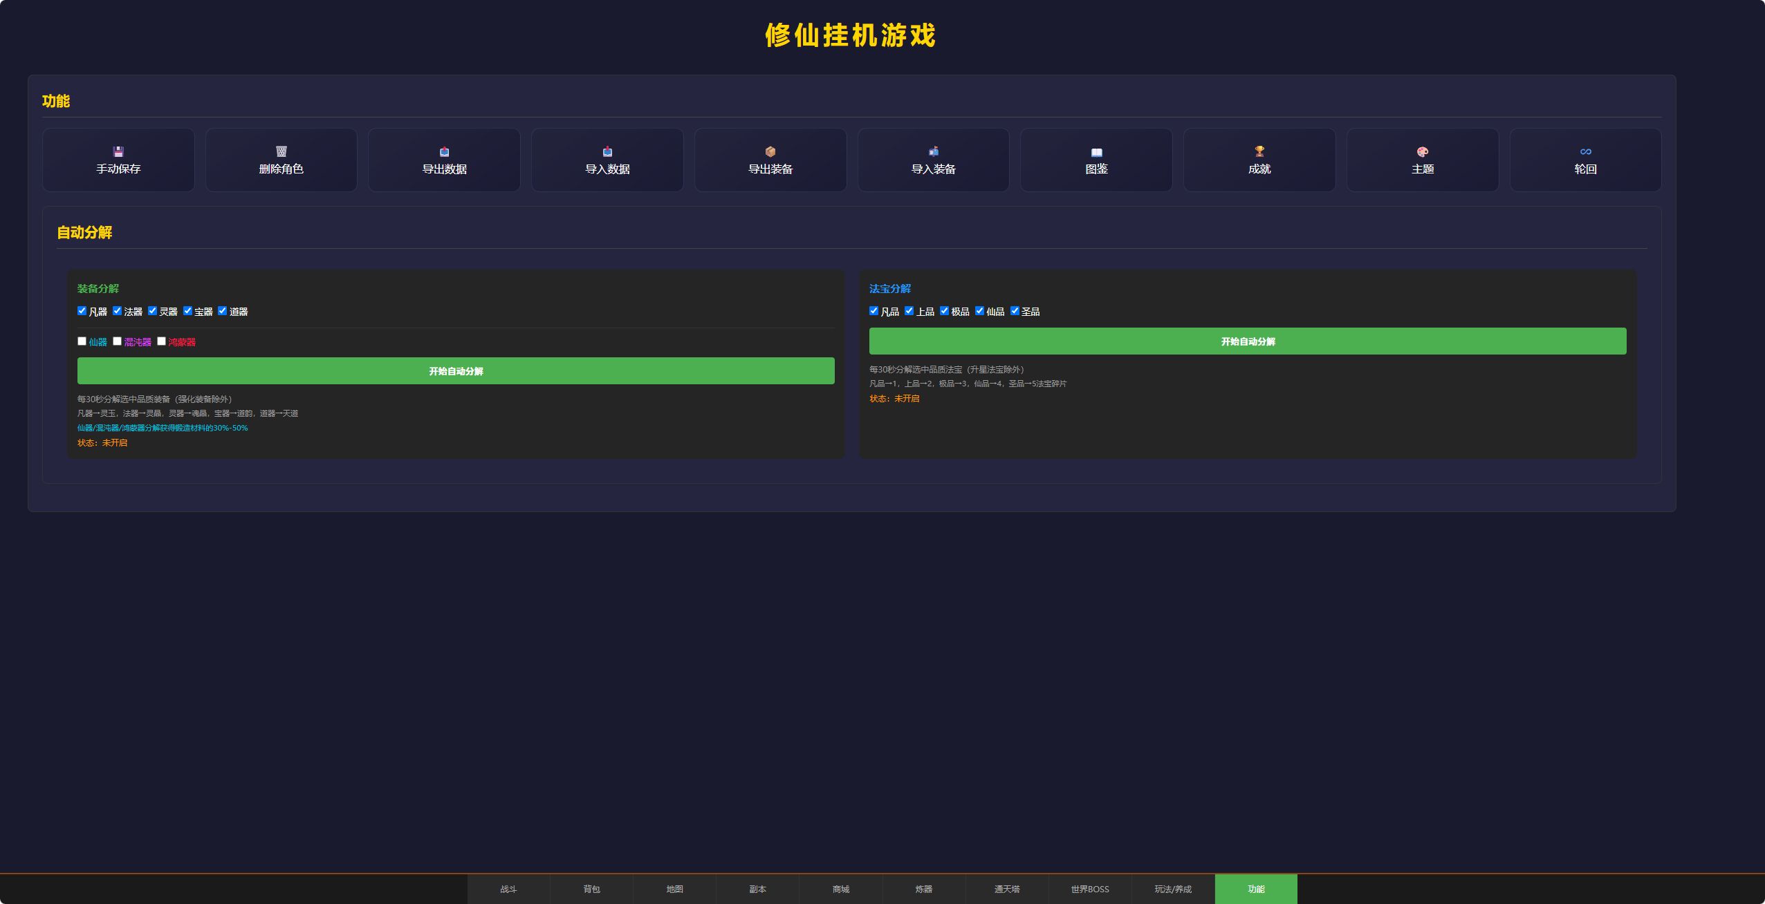Open the 世界BOSS tab

click(1090, 889)
